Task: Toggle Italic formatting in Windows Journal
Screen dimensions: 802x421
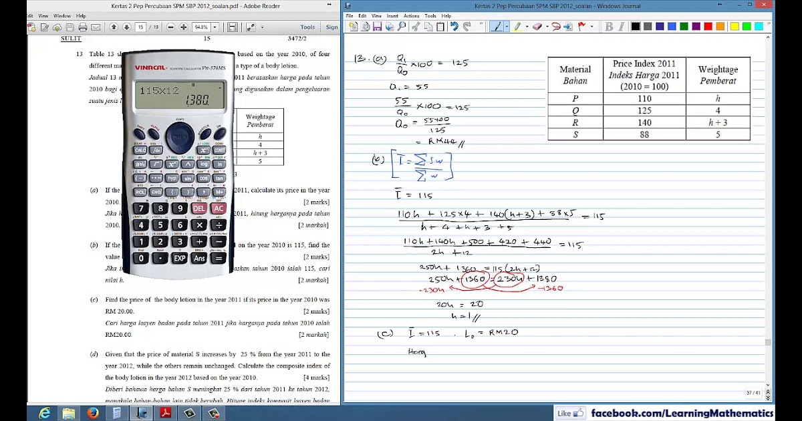Action: (620, 27)
